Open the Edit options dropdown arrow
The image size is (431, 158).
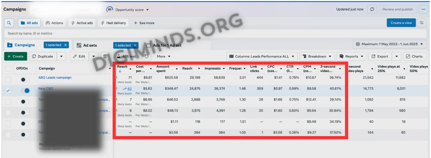tap(94, 56)
